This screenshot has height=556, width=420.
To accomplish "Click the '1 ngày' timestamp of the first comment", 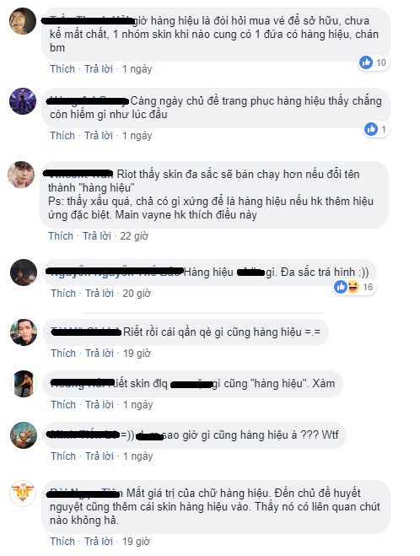I will click(x=137, y=69).
